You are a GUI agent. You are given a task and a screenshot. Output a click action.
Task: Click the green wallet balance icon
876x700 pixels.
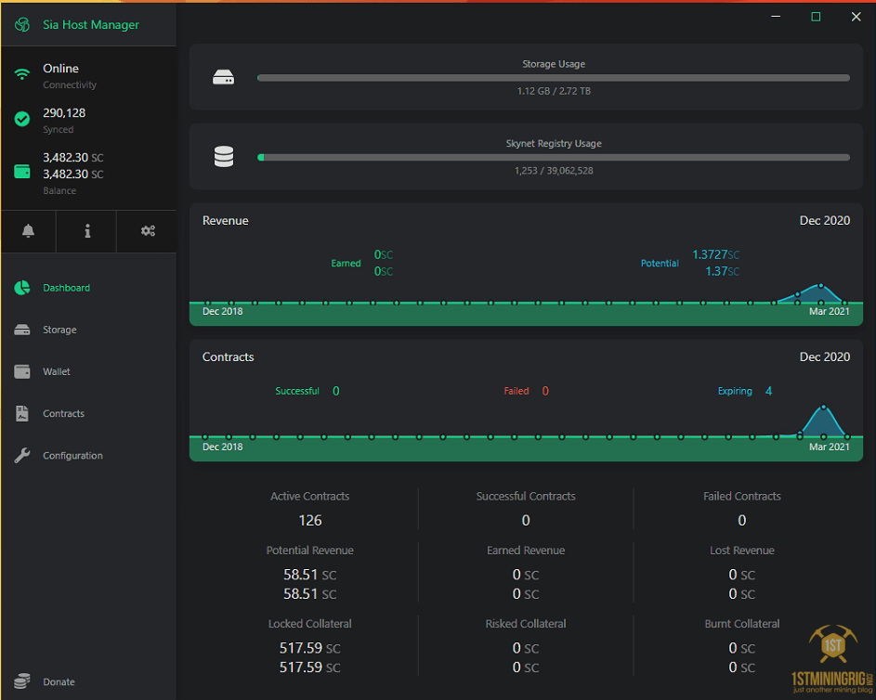tap(21, 172)
